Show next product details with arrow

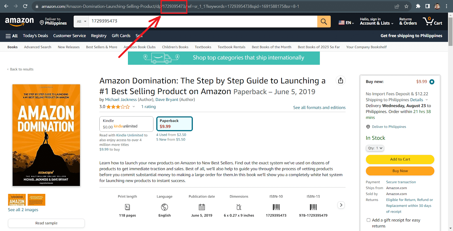pos(341,205)
